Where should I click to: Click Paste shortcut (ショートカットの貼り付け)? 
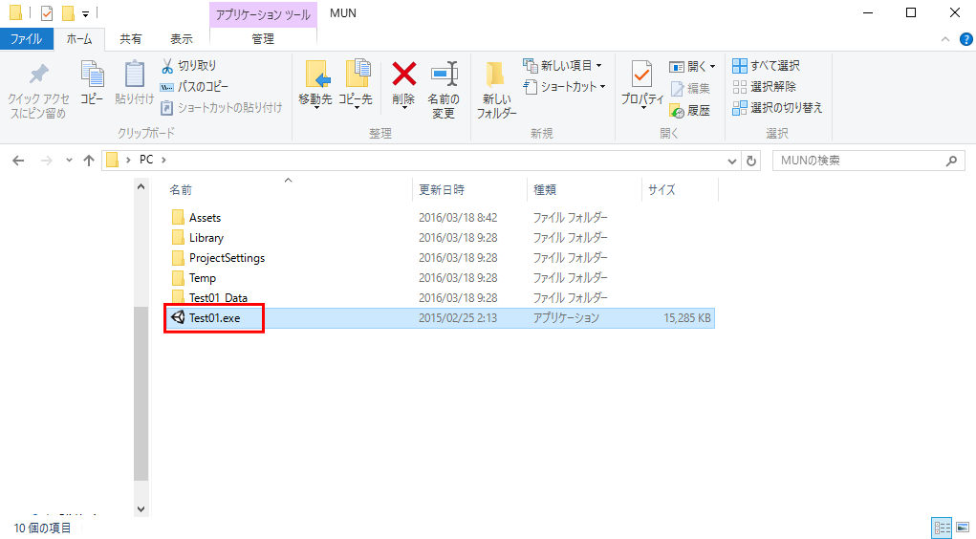tap(222, 108)
